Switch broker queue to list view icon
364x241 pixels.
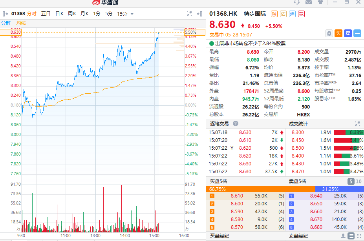(351, 236)
